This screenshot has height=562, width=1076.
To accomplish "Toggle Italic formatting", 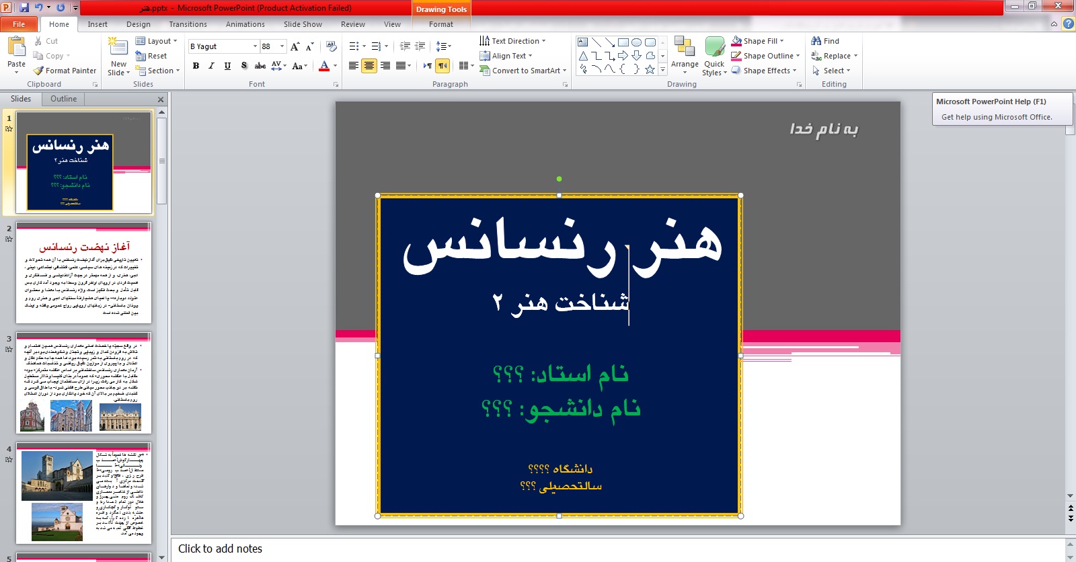I will click(211, 66).
